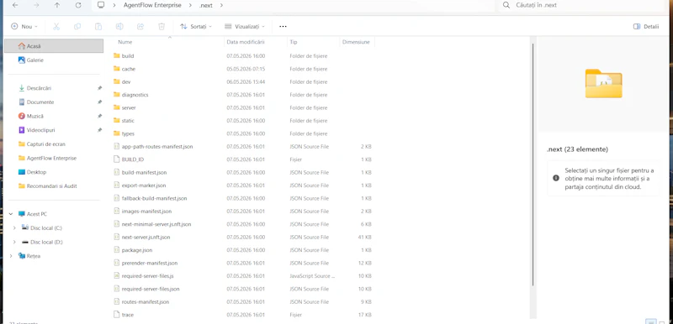Click the Delete trash can icon

(x=162, y=27)
